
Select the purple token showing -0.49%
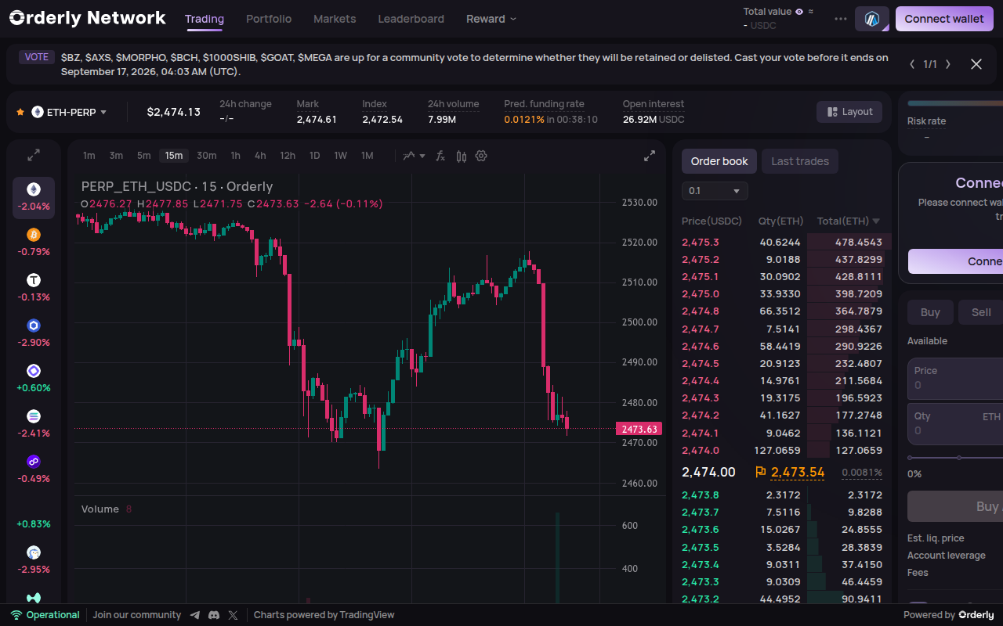(34, 469)
